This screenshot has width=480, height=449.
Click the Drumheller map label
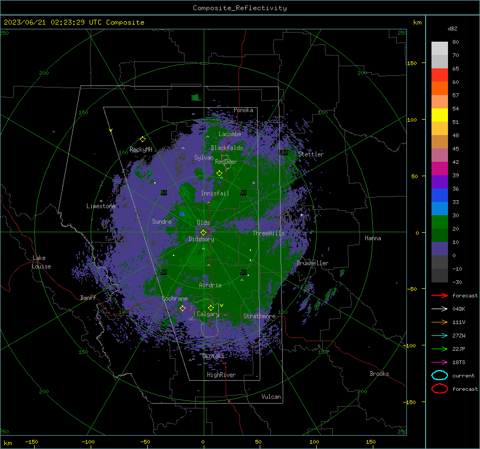pyautogui.click(x=313, y=263)
